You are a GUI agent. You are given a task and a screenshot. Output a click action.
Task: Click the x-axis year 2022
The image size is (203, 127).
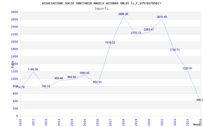(175, 122)
